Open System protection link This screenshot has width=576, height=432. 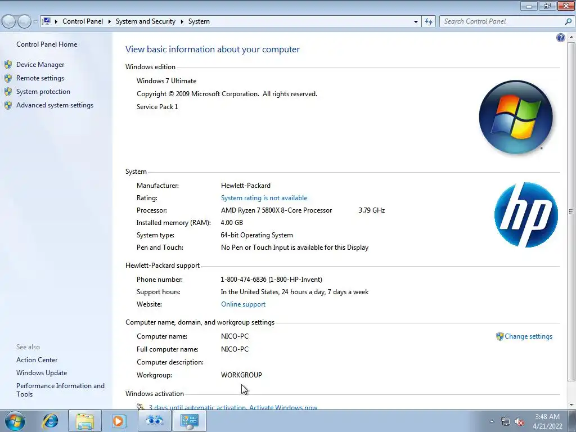43,92
